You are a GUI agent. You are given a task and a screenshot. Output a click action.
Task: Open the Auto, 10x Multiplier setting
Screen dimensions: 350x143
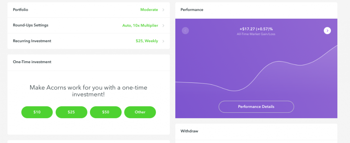[140, 26]
